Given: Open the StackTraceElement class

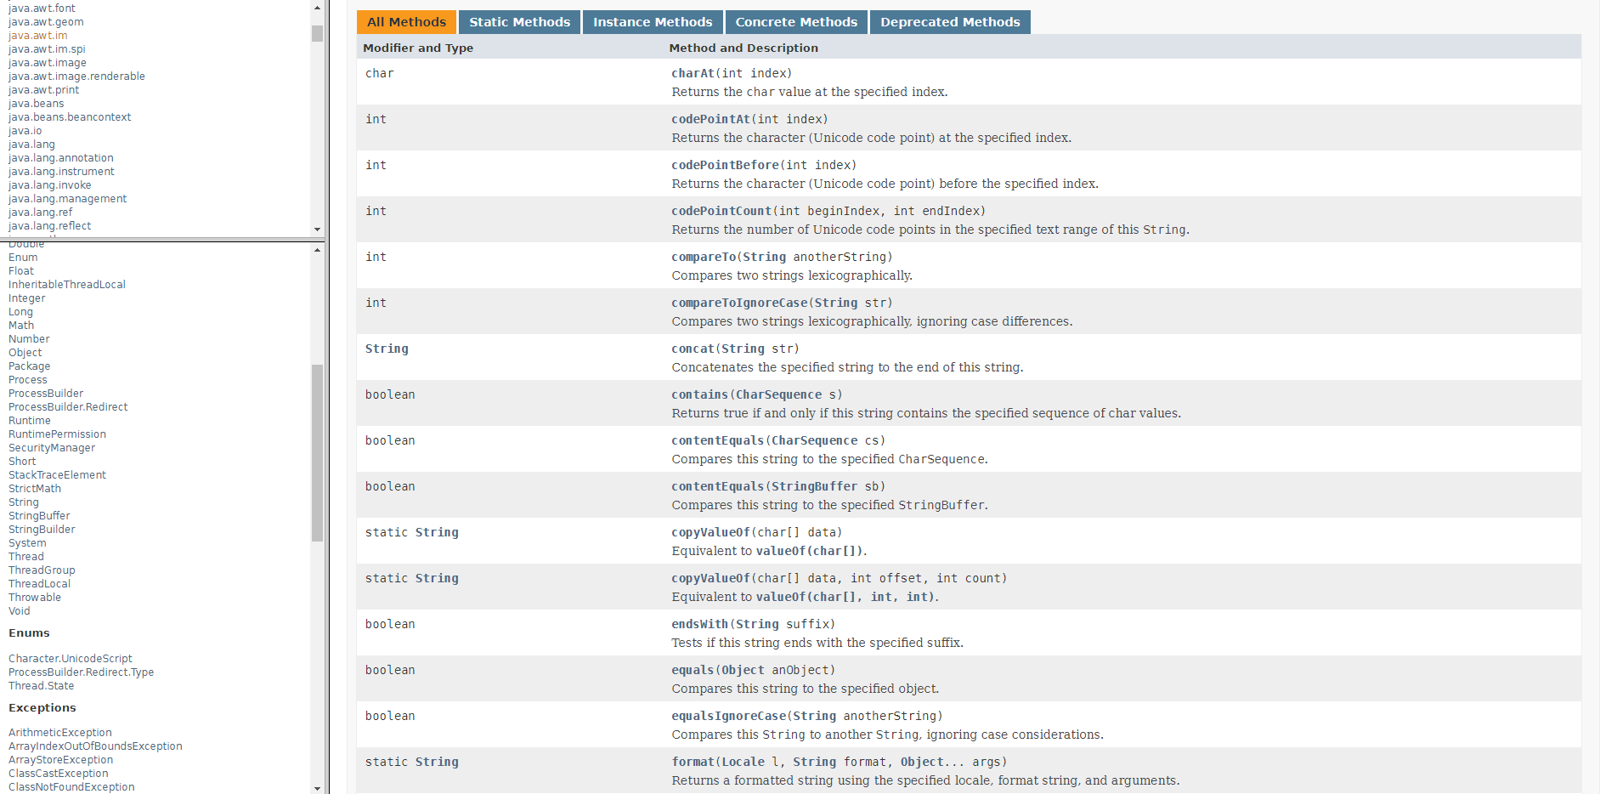Looking at the screenshot, I should [57, 475].
